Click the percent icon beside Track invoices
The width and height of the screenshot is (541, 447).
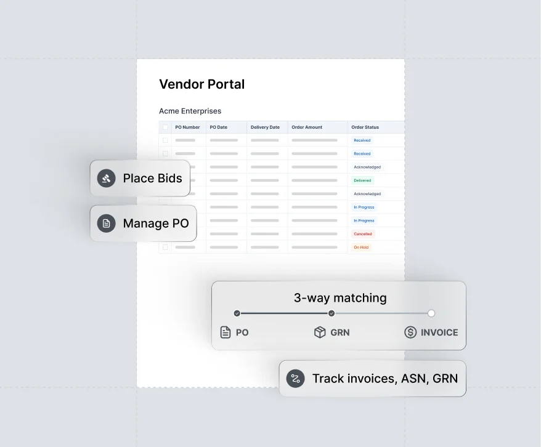pos(296,379)
